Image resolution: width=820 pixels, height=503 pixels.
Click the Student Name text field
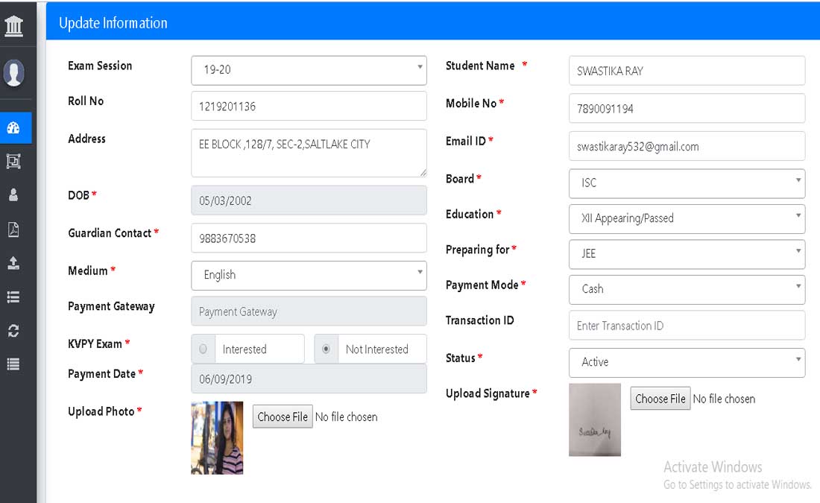[686, 71]
